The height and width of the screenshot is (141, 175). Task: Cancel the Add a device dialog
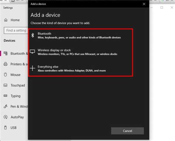pos(127,131)
